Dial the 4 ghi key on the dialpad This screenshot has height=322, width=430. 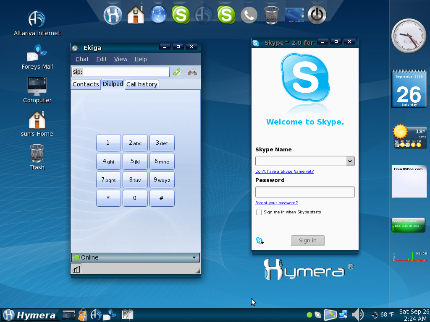(108, 161)
